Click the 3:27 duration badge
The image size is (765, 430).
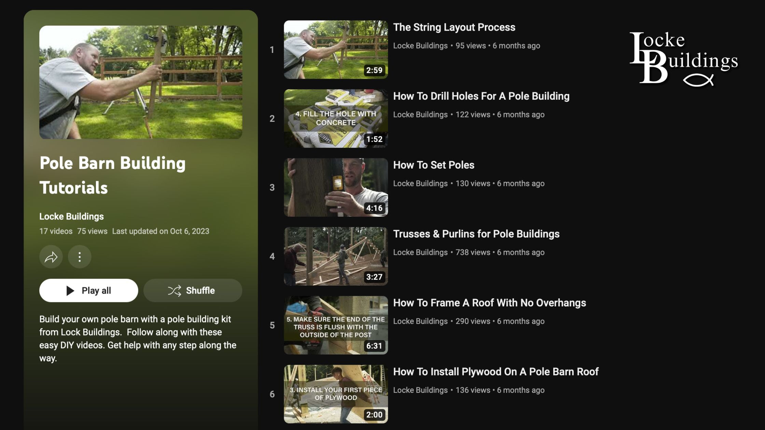coord(374,277)
